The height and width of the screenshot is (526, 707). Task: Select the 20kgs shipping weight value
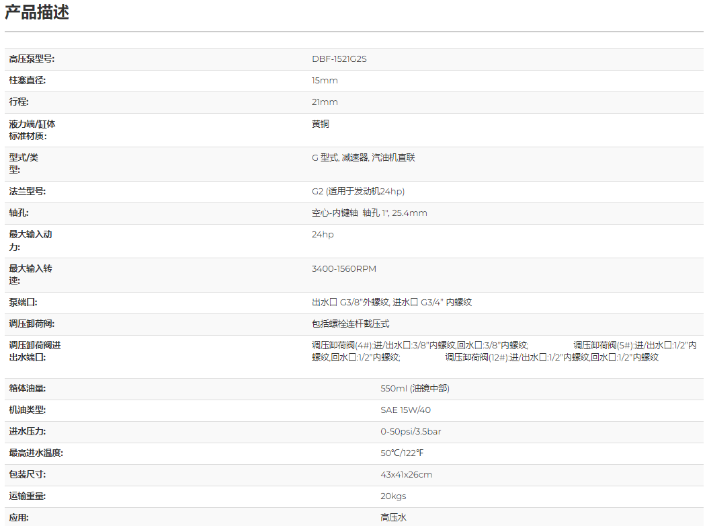[x=393, y=496]
